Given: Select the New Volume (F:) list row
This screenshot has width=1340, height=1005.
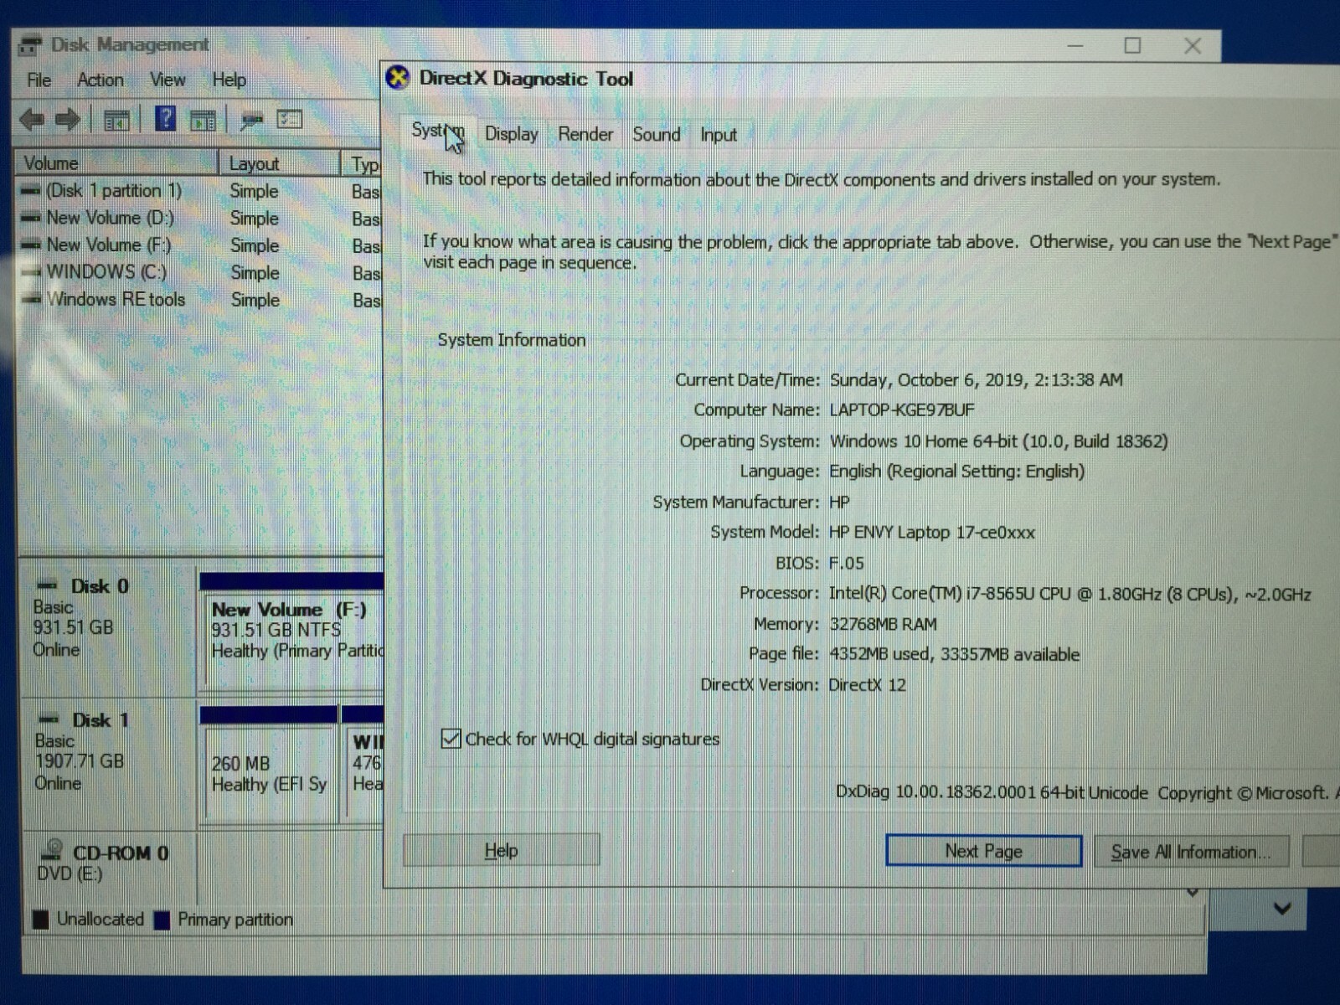Looking at the screenshot, I should click(x=199, y=245).
